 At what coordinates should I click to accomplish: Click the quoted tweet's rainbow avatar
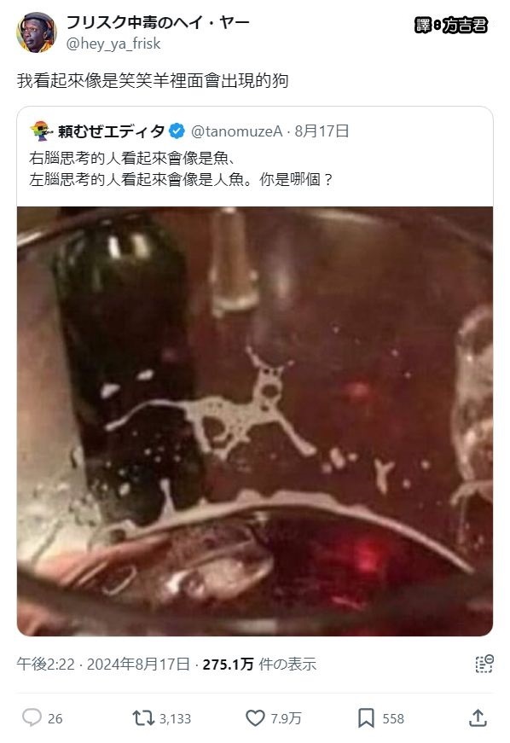click(41, 131)
